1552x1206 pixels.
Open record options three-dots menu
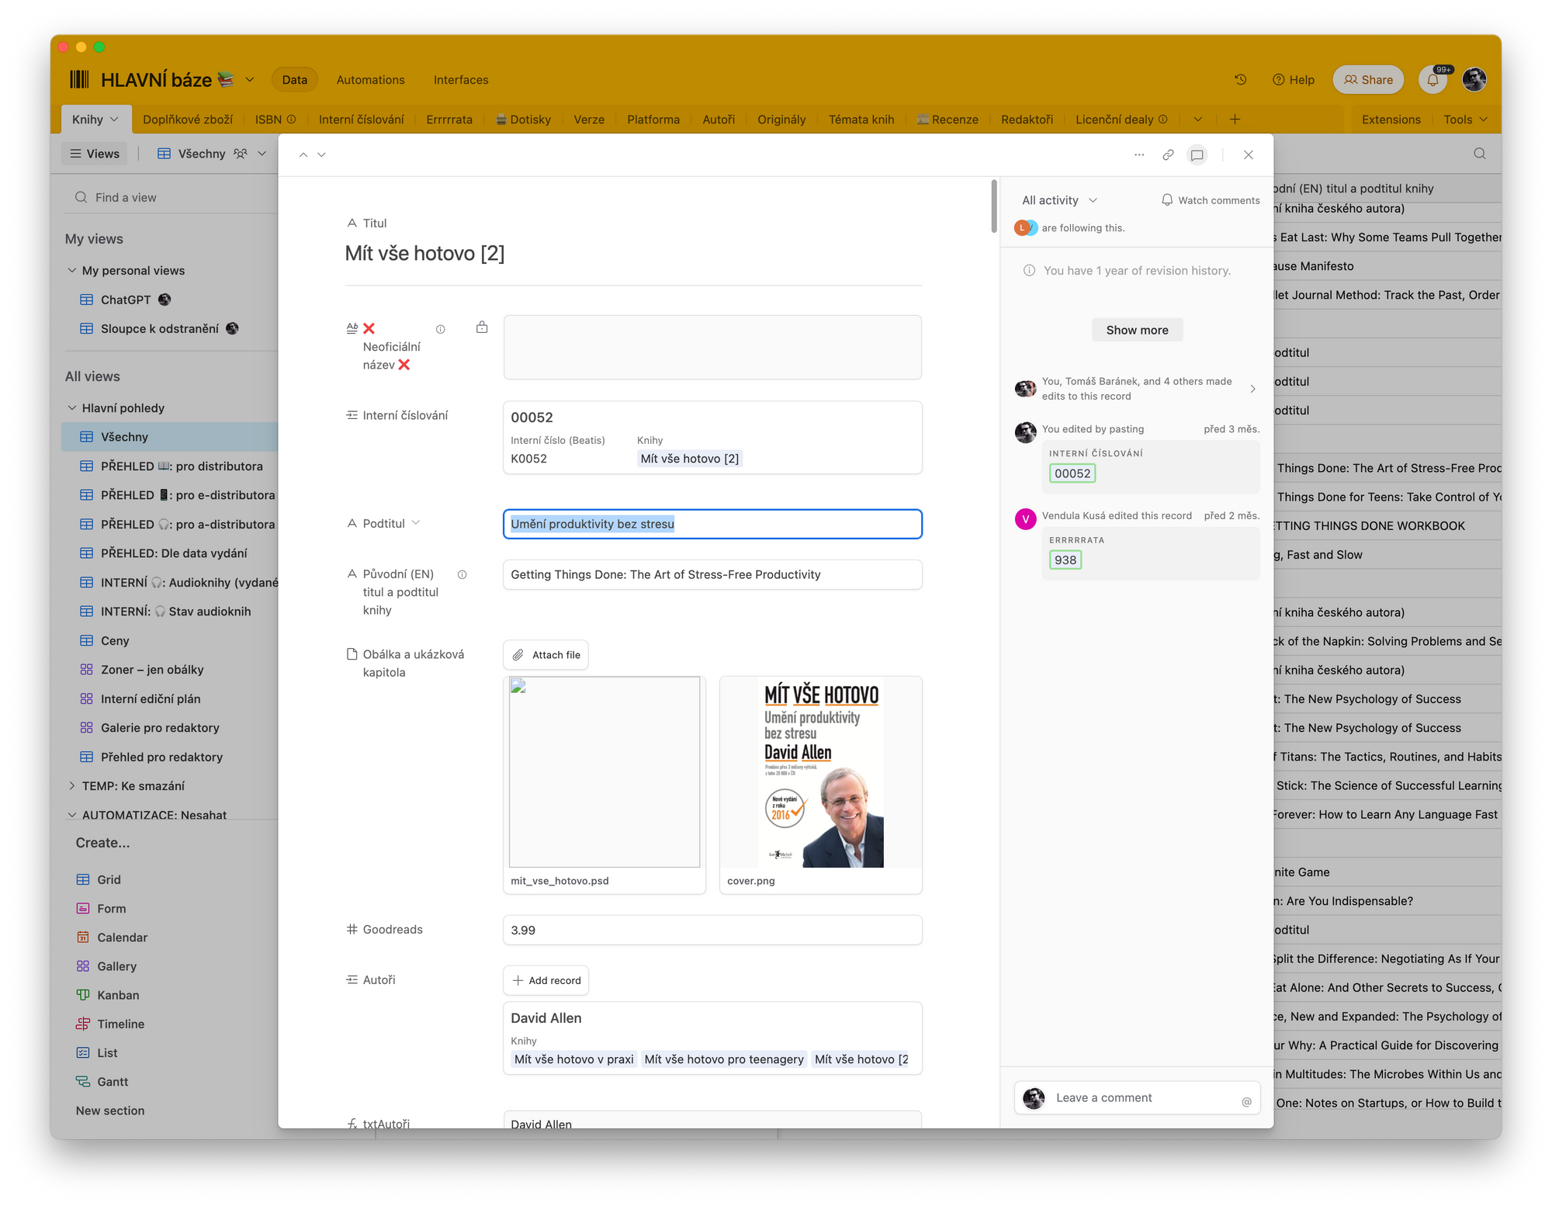(x=1139, y=155)
